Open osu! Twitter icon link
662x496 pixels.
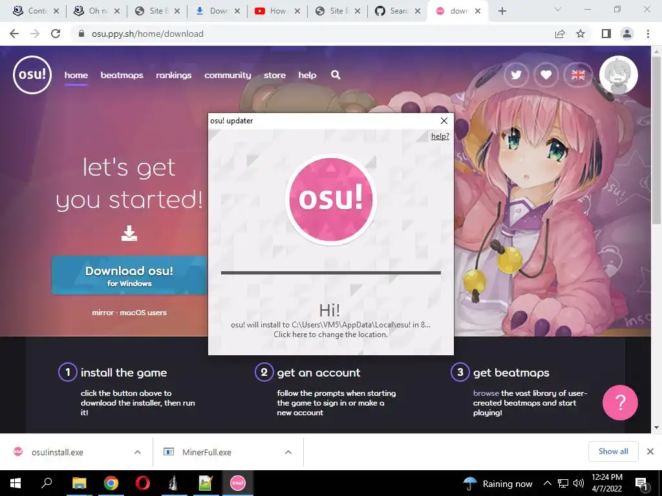[x=516, y=75]
